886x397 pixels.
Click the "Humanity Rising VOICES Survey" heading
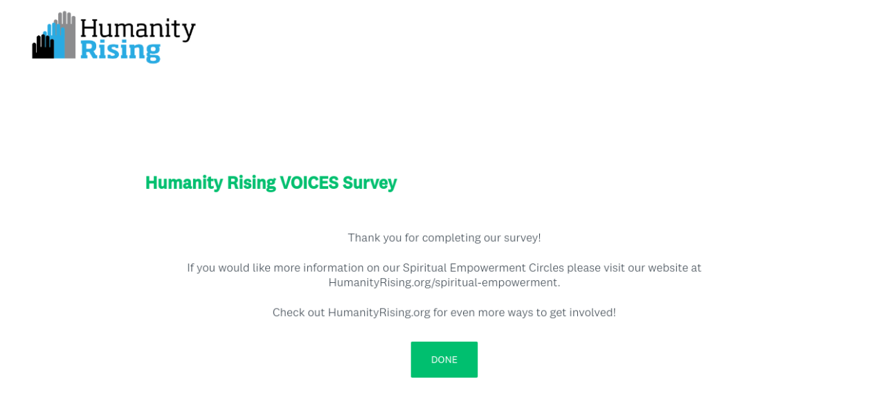click(x=271, y=183)
